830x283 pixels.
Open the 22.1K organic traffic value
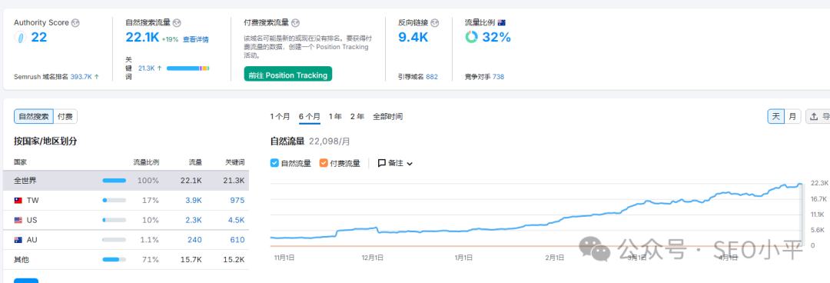pyautogui.click(x=142, y=38)
